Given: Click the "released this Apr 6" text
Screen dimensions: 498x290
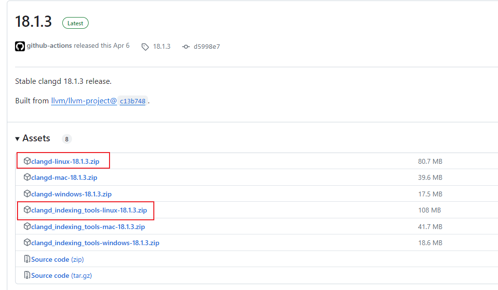Looking at the screenshot, I should 102,46.
